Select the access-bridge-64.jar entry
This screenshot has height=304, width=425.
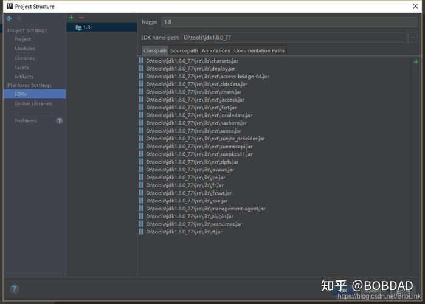click(207, 77)
